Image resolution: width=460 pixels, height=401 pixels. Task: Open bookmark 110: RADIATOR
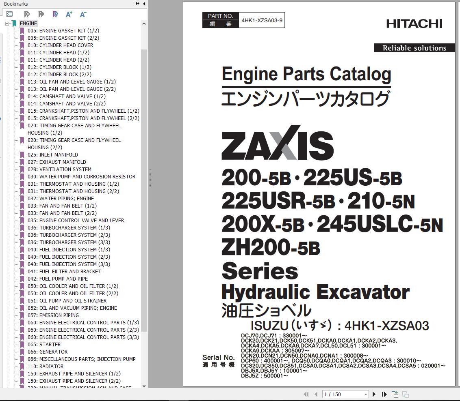click(46, 367)
